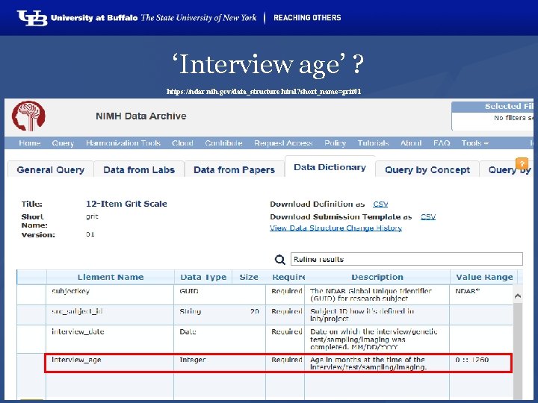Select the Data Dictionary tab
This screenshot has height=403, width=538.
[x=330, y=167]
